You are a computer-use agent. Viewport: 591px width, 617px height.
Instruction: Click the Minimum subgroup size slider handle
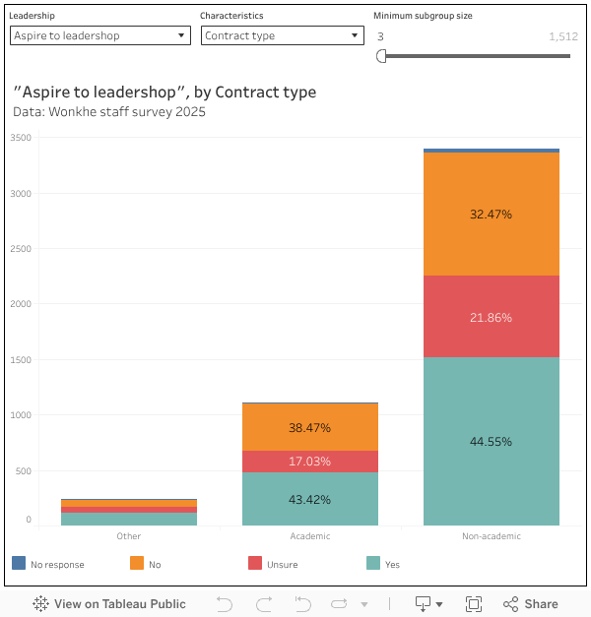381,56
